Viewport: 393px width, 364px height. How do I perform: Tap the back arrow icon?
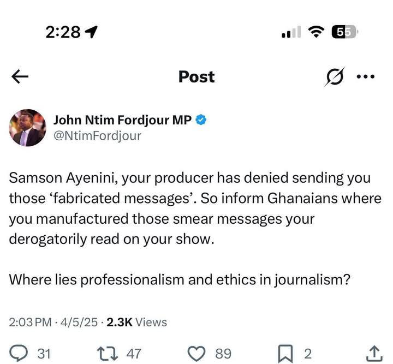pyautogui.click(x=20, y=77)
